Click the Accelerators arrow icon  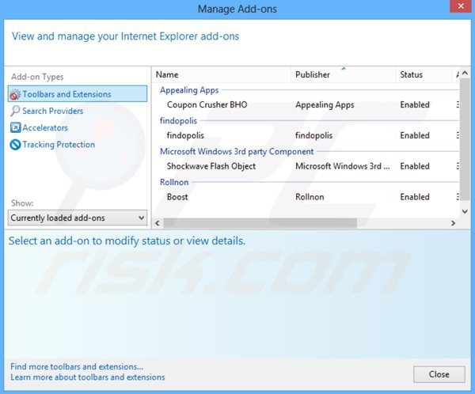tap(15, 127)
